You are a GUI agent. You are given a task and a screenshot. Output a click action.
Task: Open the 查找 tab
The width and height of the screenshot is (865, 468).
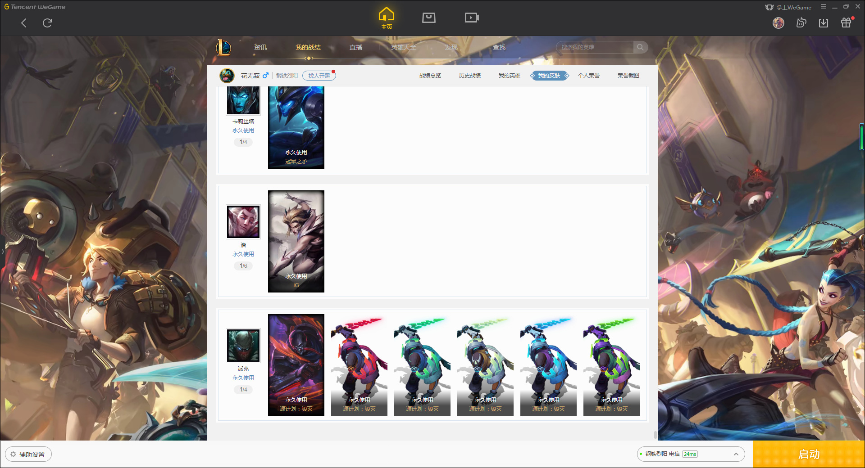click(x=499, y=47)
